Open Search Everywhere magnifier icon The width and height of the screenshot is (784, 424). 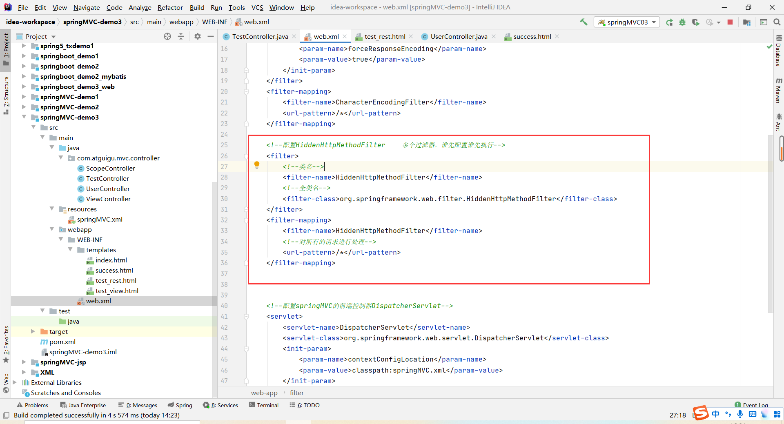777,22
